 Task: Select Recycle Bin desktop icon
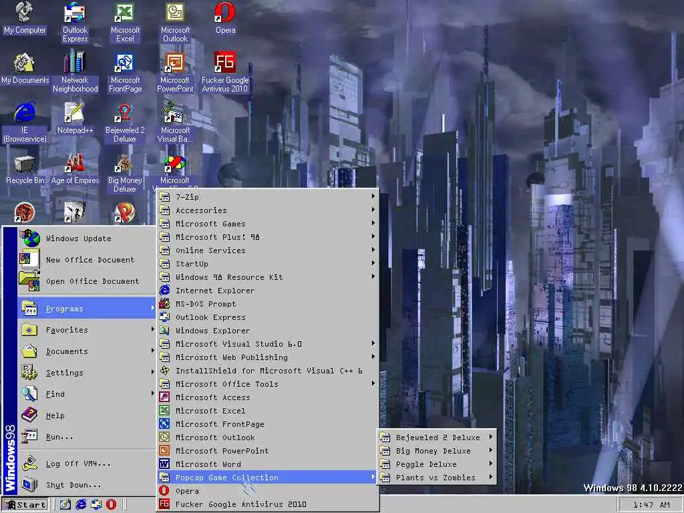pyautogui.click(x=25, y=168)
